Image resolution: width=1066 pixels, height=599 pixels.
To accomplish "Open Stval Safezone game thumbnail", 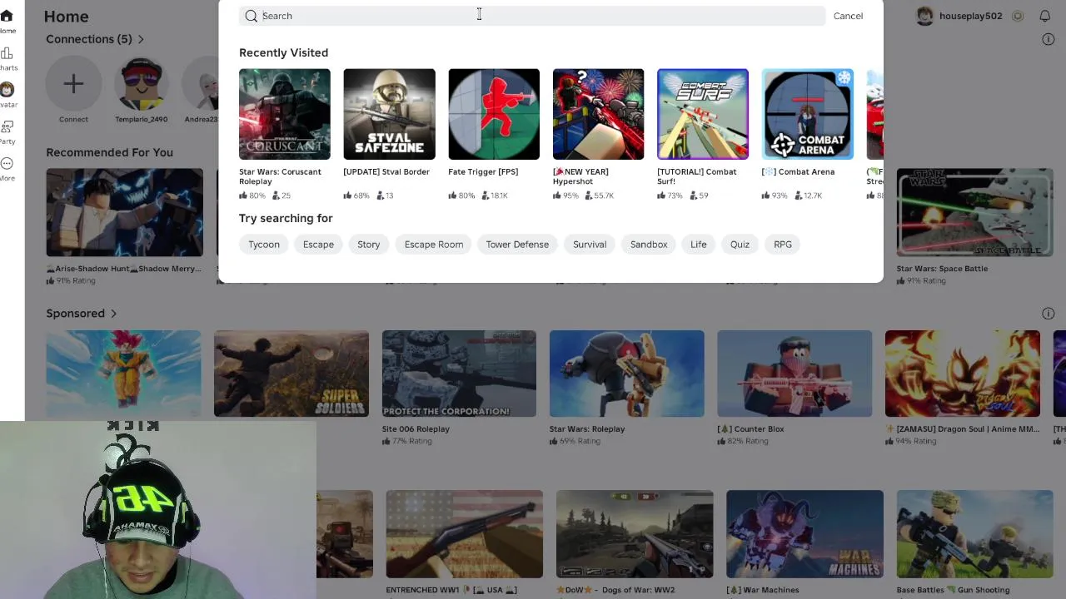I will pos(389,114).
